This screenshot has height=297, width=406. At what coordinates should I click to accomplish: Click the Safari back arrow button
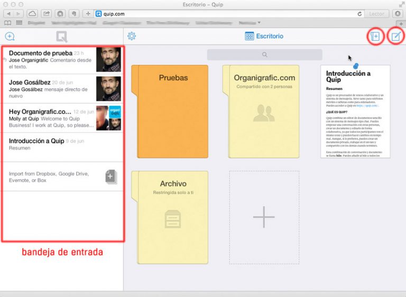[x=9, y=14]
